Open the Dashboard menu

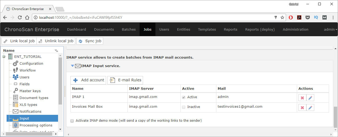(x=77, y=29)
